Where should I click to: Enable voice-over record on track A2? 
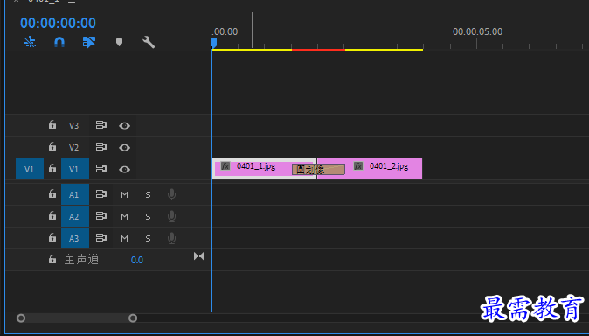(171, 216)
